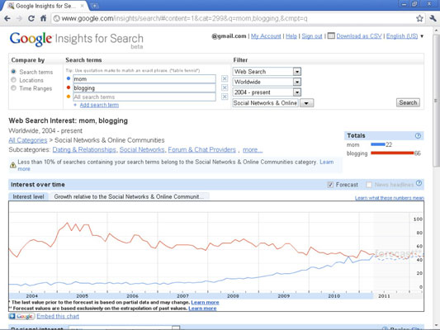This screenshot has height=330, width=440.
Task: Enable the News headlines checkbox
Action: coord(369,185)
